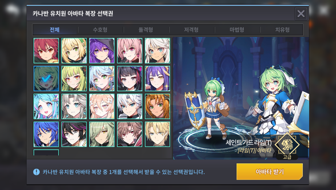Select the black-and-red haired character portrait

click(x=130, y=78)
